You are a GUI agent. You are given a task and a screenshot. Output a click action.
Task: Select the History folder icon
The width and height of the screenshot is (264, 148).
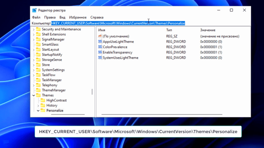point(43,106)
